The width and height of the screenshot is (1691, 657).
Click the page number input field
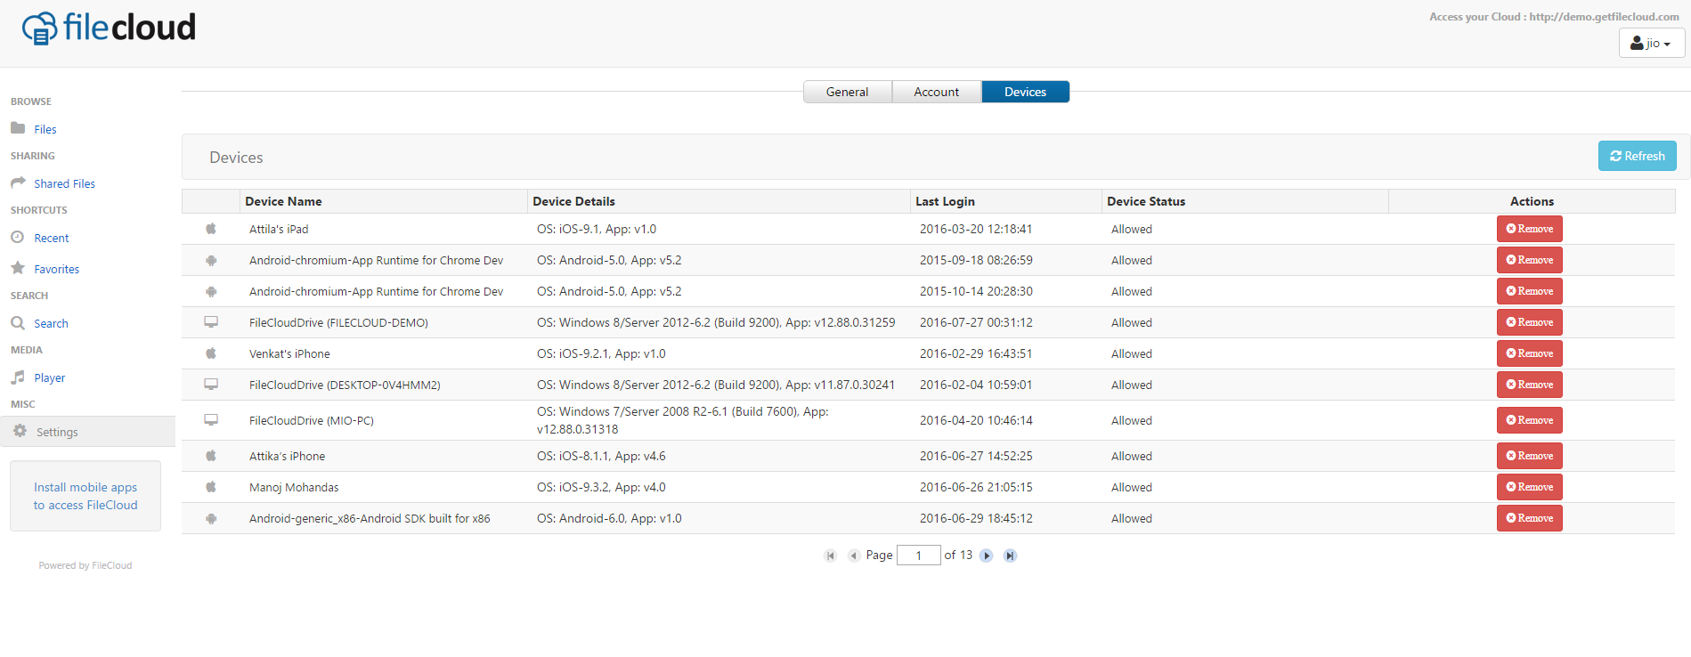[919, 556]
